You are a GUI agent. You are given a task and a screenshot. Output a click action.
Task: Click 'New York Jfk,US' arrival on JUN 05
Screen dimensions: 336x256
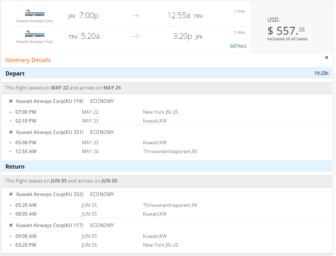(160, 245)
